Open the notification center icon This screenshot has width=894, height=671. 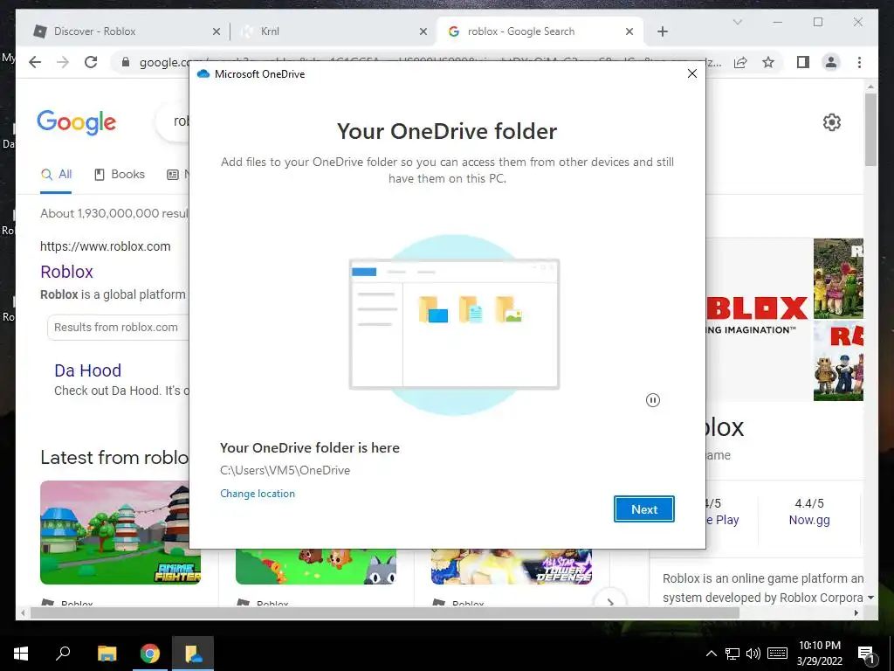pos(867,655)
